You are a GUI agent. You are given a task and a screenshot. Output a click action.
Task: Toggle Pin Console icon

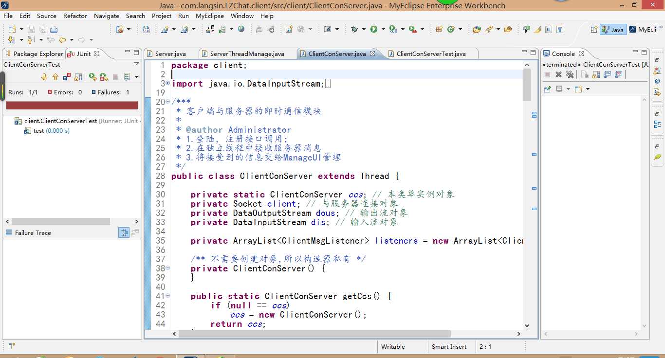pyautogui.click(x=547, y=89)
